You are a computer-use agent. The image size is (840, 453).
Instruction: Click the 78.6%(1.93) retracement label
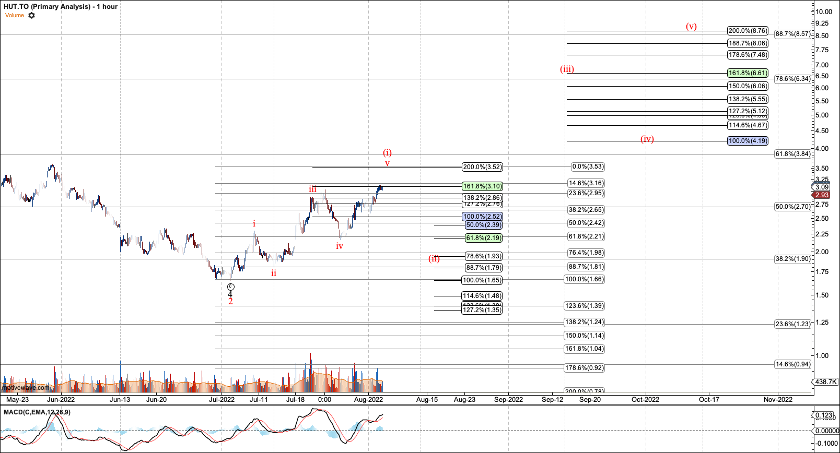click(484, 256)
